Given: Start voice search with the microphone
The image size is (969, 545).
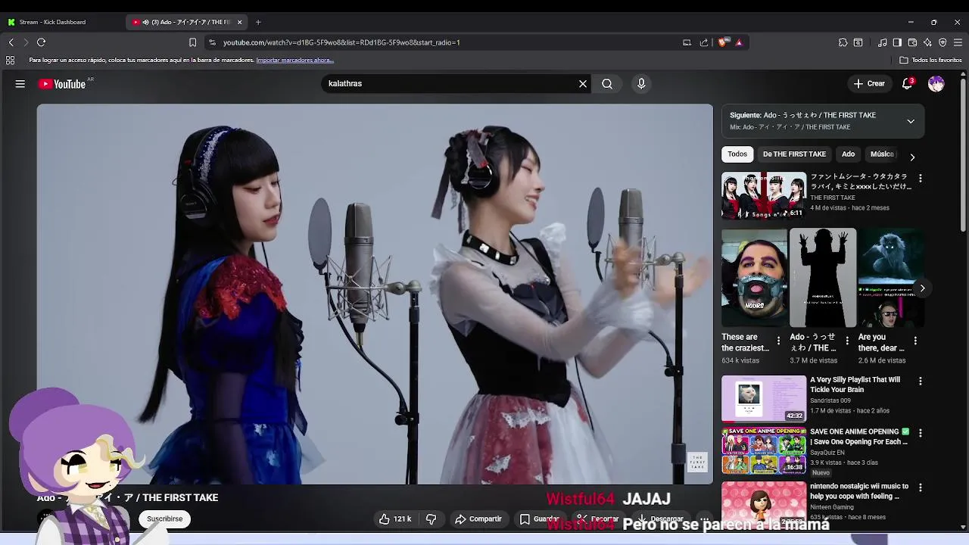Looking at the screenshot, I should (x=641, y=84).
